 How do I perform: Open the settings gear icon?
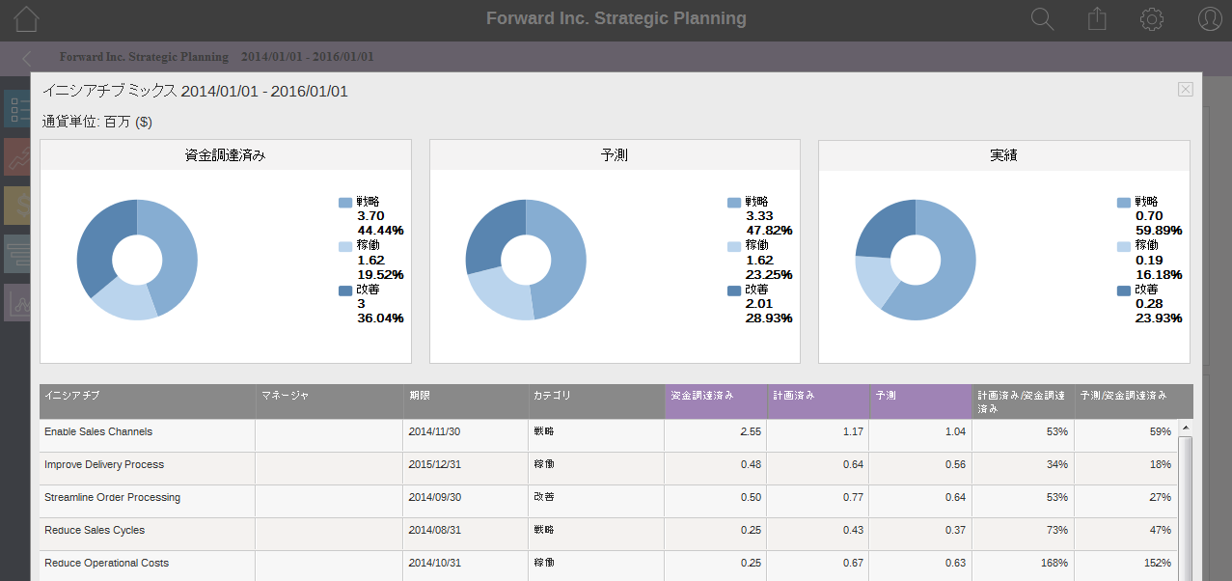click(1152, 18)
